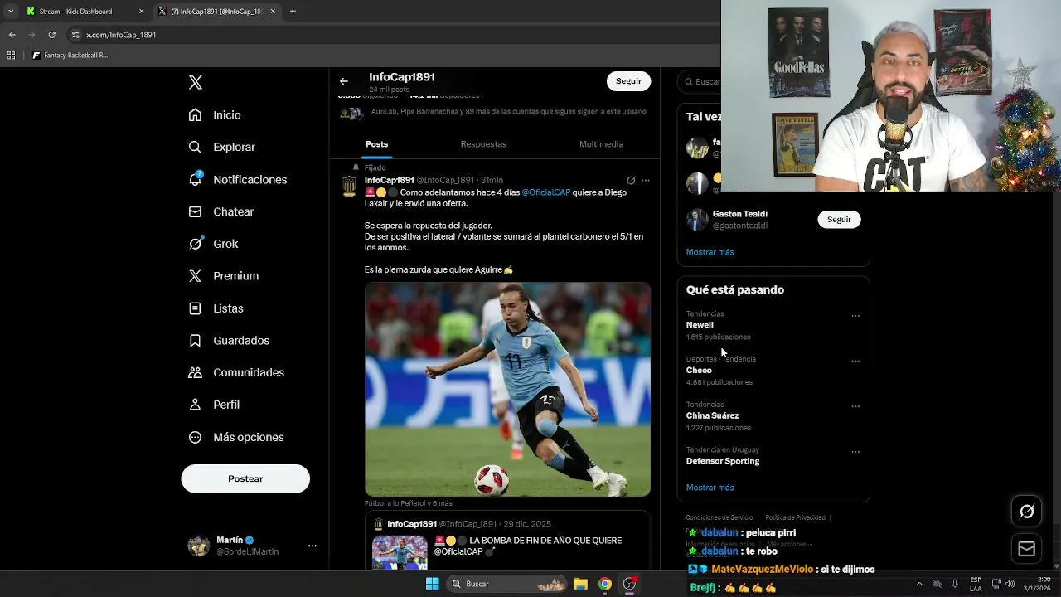Open the Premium page
This screenshot has height=597, width=1061.
click(x=223, y=276)
